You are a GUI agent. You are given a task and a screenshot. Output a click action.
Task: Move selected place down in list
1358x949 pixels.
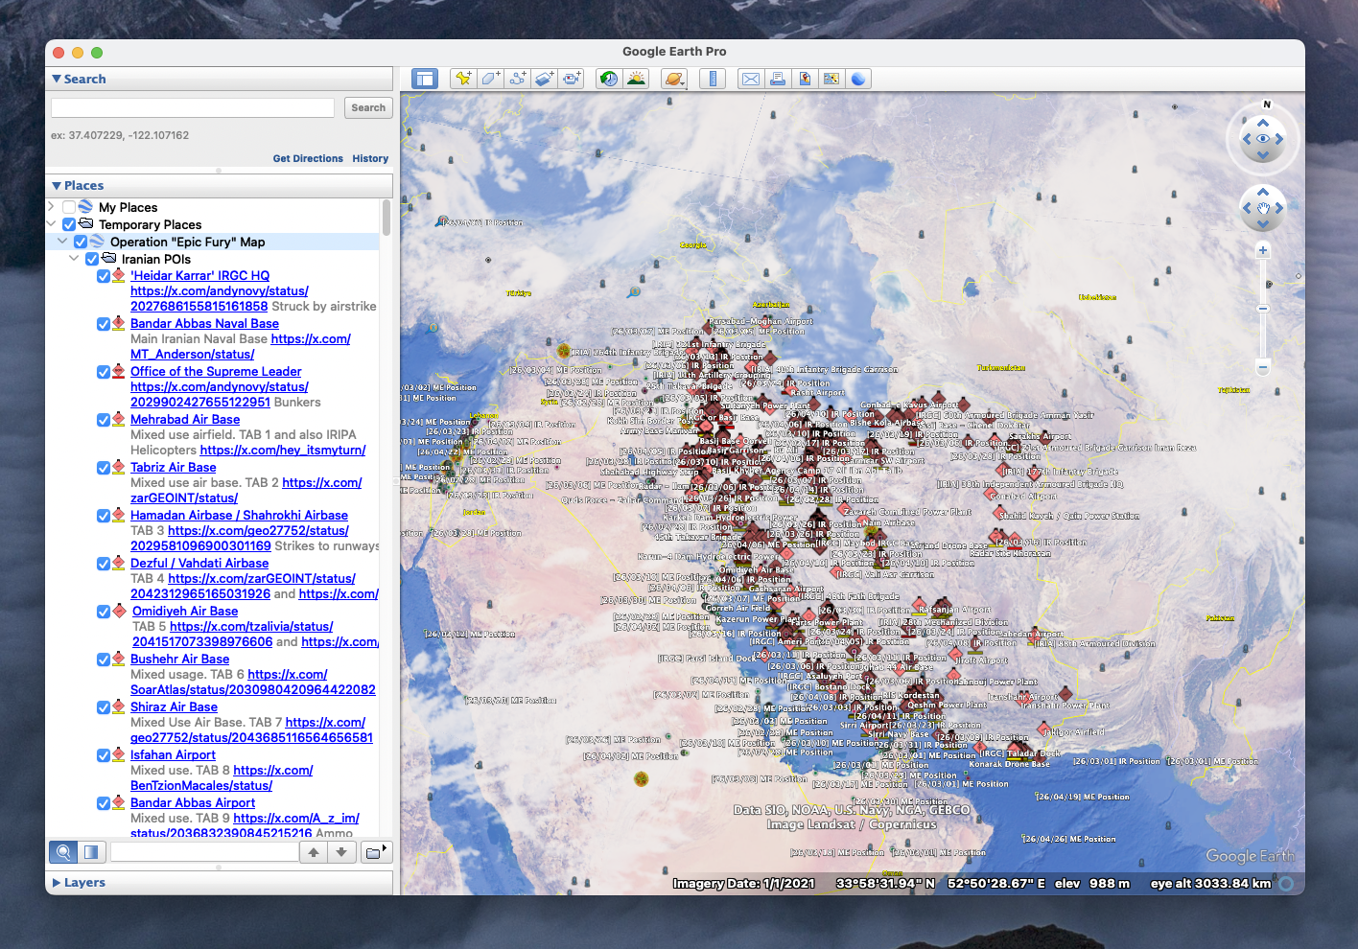point(341,851)
